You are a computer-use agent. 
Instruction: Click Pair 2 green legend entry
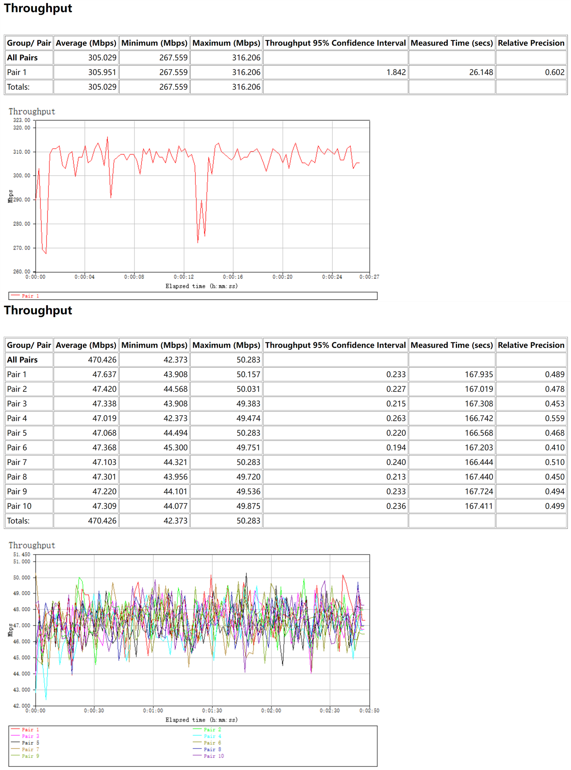212,729
